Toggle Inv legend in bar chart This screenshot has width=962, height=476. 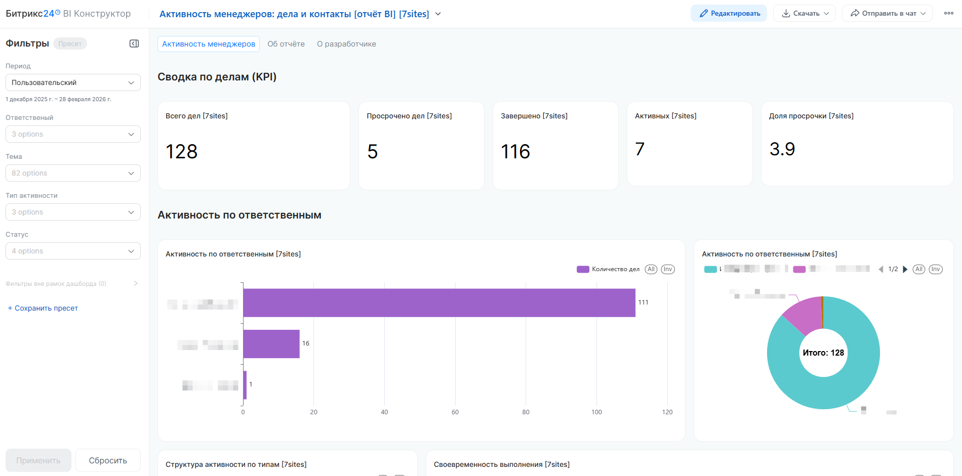coord(668,269)
